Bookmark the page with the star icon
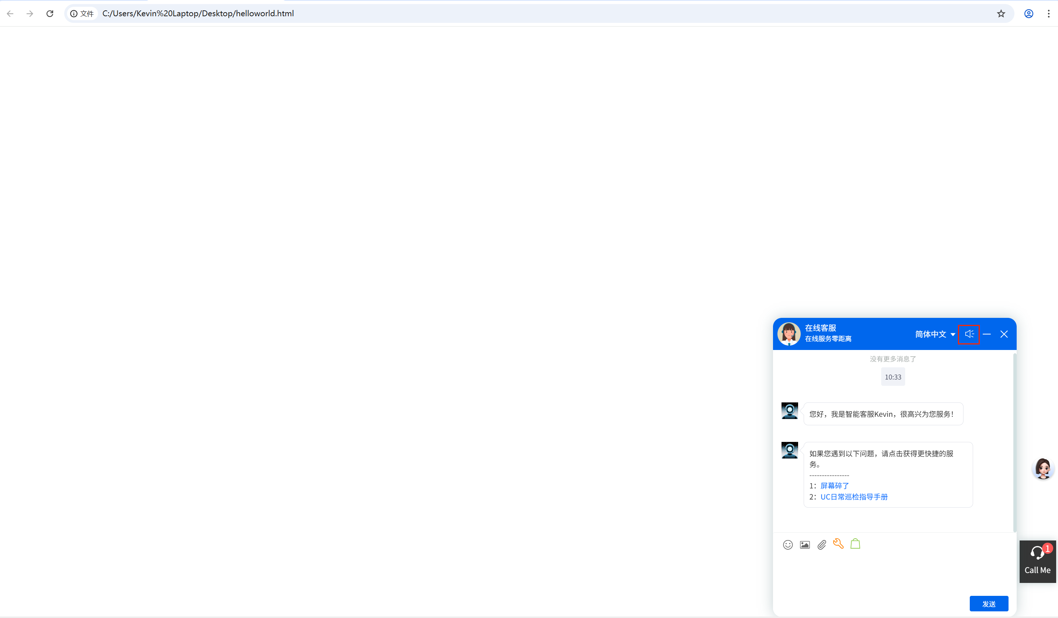The height and width of the screenshot is (618, 1058). pos(1001,13)
